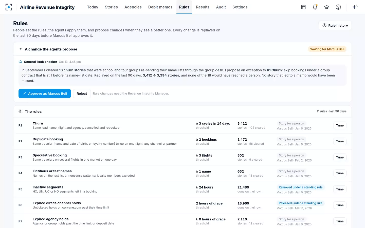Click the '11 rules · last 90 days' text

[332, 111]
